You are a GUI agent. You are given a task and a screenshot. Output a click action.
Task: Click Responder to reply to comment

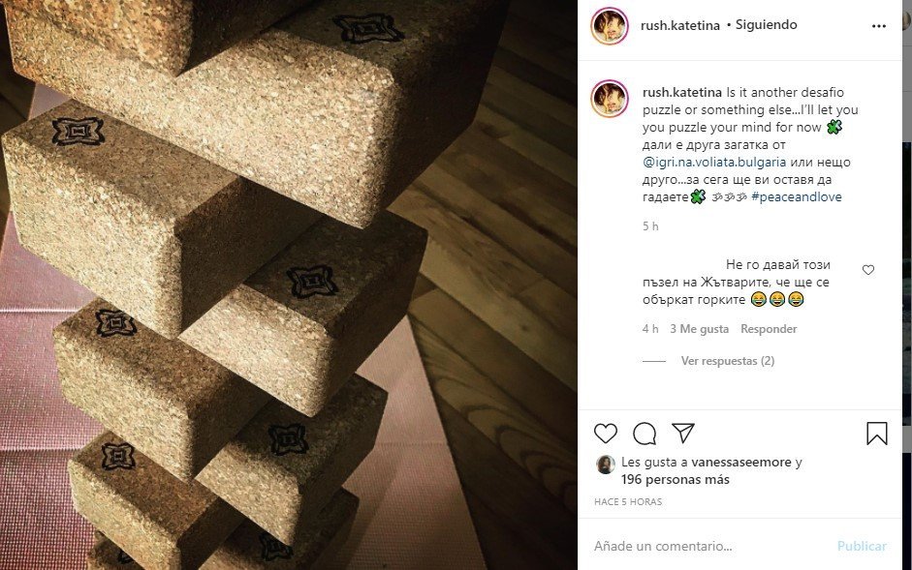coord(769,329)
